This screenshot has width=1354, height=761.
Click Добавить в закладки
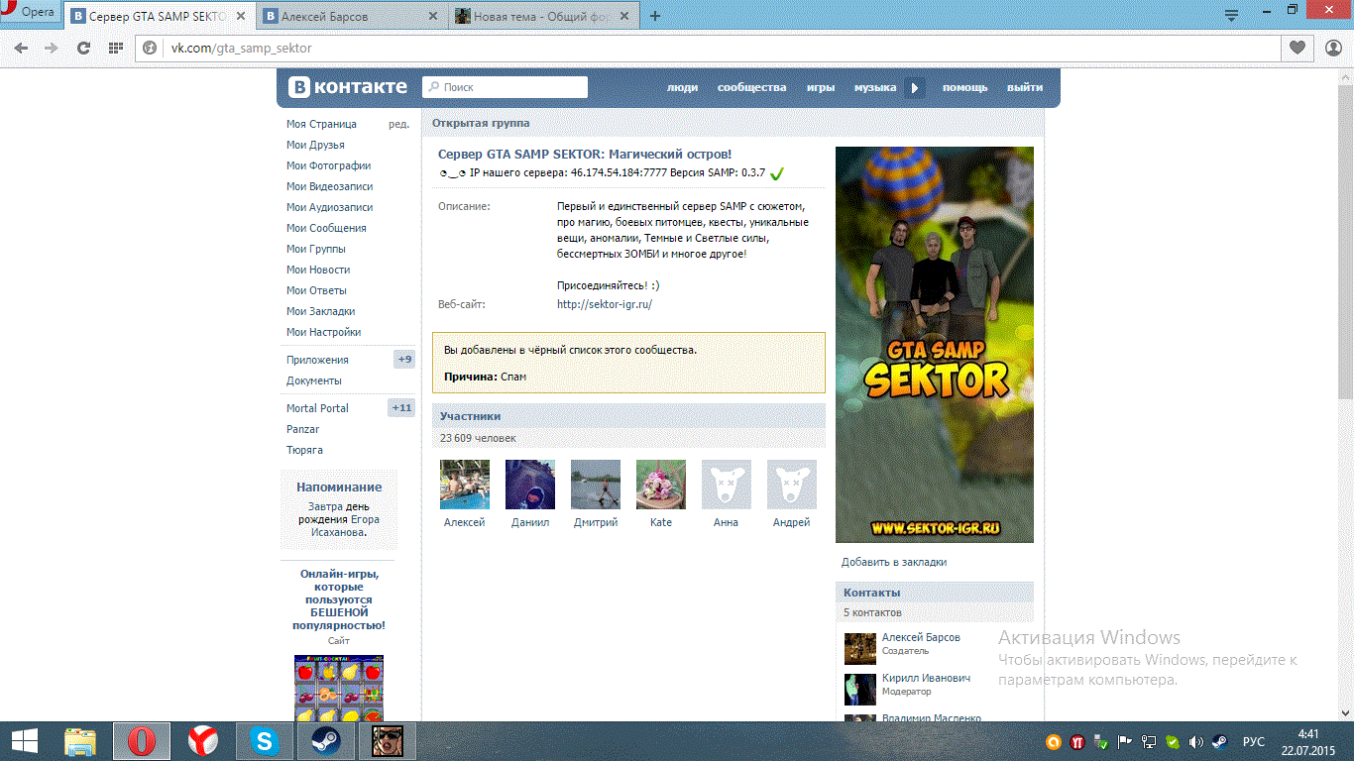pyautogui.click(x=894, y=562)
